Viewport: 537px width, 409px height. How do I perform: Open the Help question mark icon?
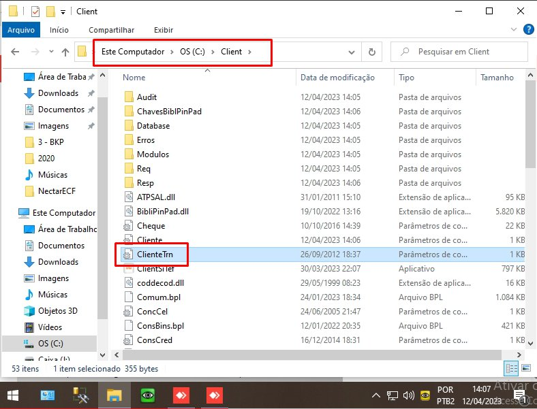[528, 30]
